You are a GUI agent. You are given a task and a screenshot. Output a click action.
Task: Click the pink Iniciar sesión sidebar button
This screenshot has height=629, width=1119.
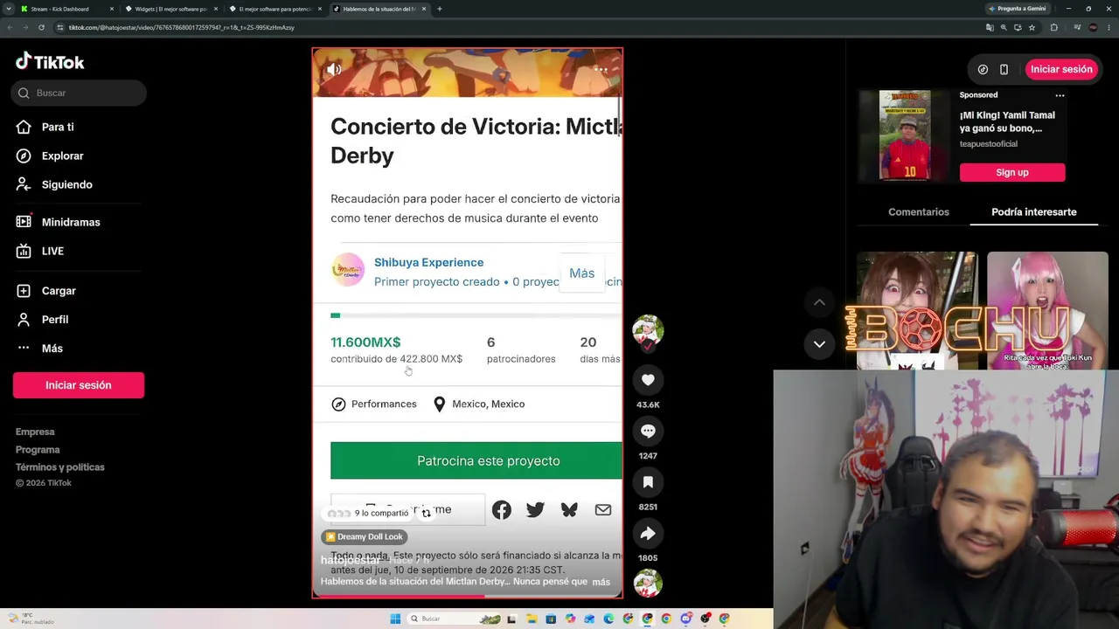[79, 385]
